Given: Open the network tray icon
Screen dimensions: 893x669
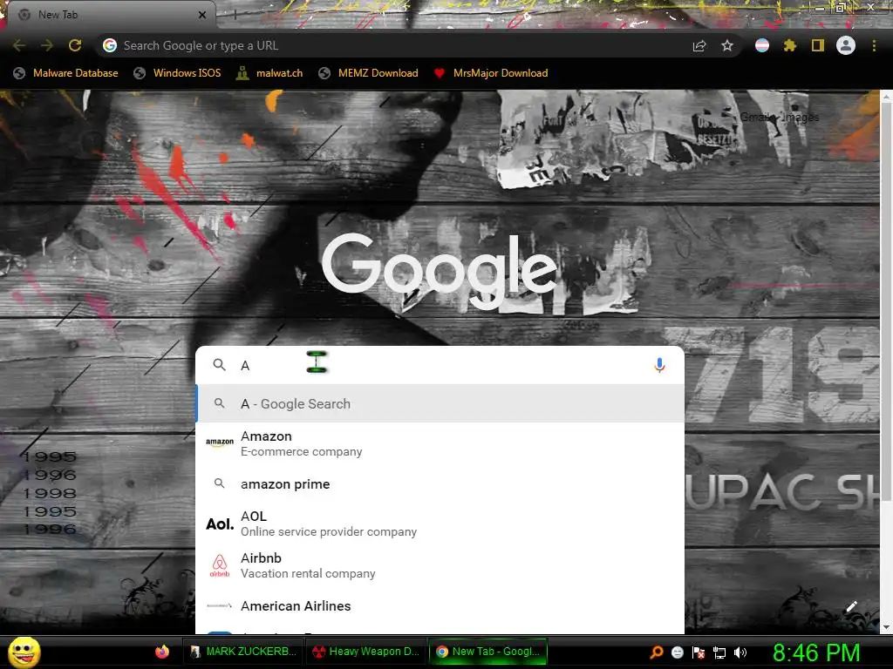Looking at the screenshot, I should (719, 652).
